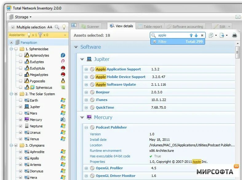Screen dimensions: 242x180
Task: Click the print icon in details toolbar
Action: click(234, 35)
